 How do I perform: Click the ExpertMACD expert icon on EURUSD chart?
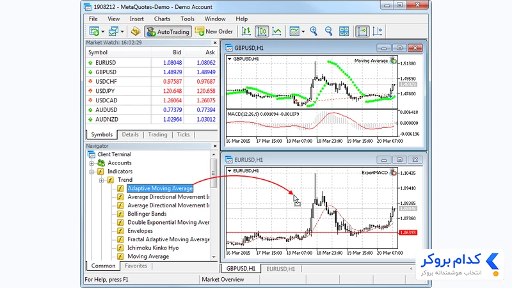pyautogui.click(x=393, y=172)
